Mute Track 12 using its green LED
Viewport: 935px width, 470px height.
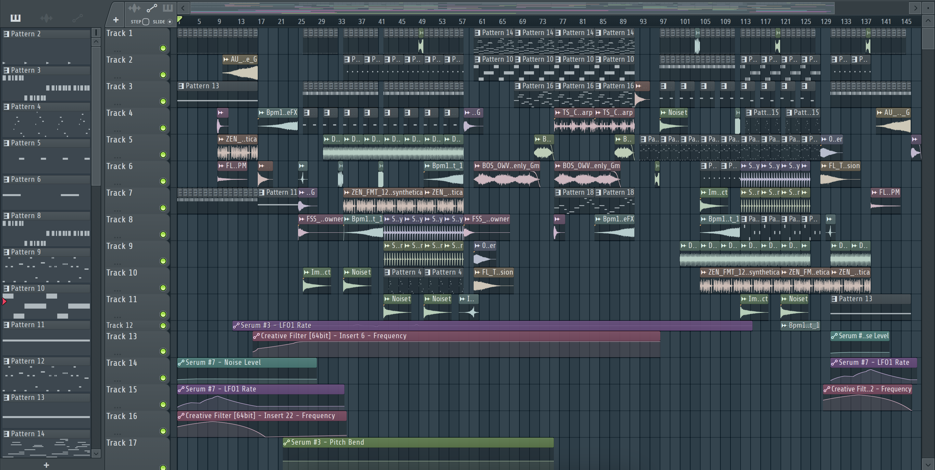click(x=163, y=326)
